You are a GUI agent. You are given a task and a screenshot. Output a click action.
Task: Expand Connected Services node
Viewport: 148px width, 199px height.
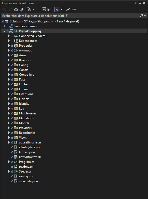[9, 36]
